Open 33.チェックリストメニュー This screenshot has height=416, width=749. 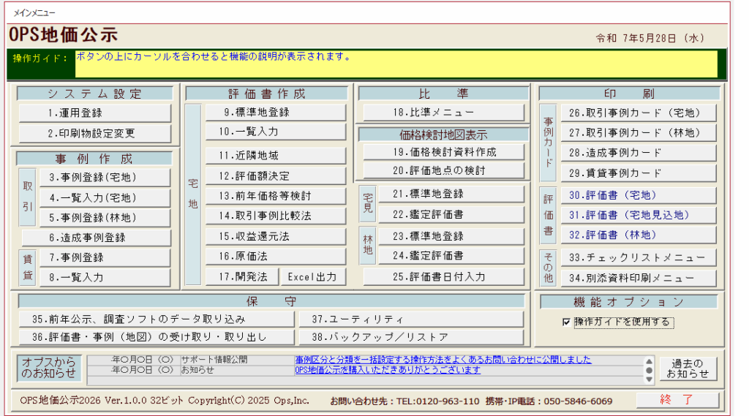pos(638,258)
